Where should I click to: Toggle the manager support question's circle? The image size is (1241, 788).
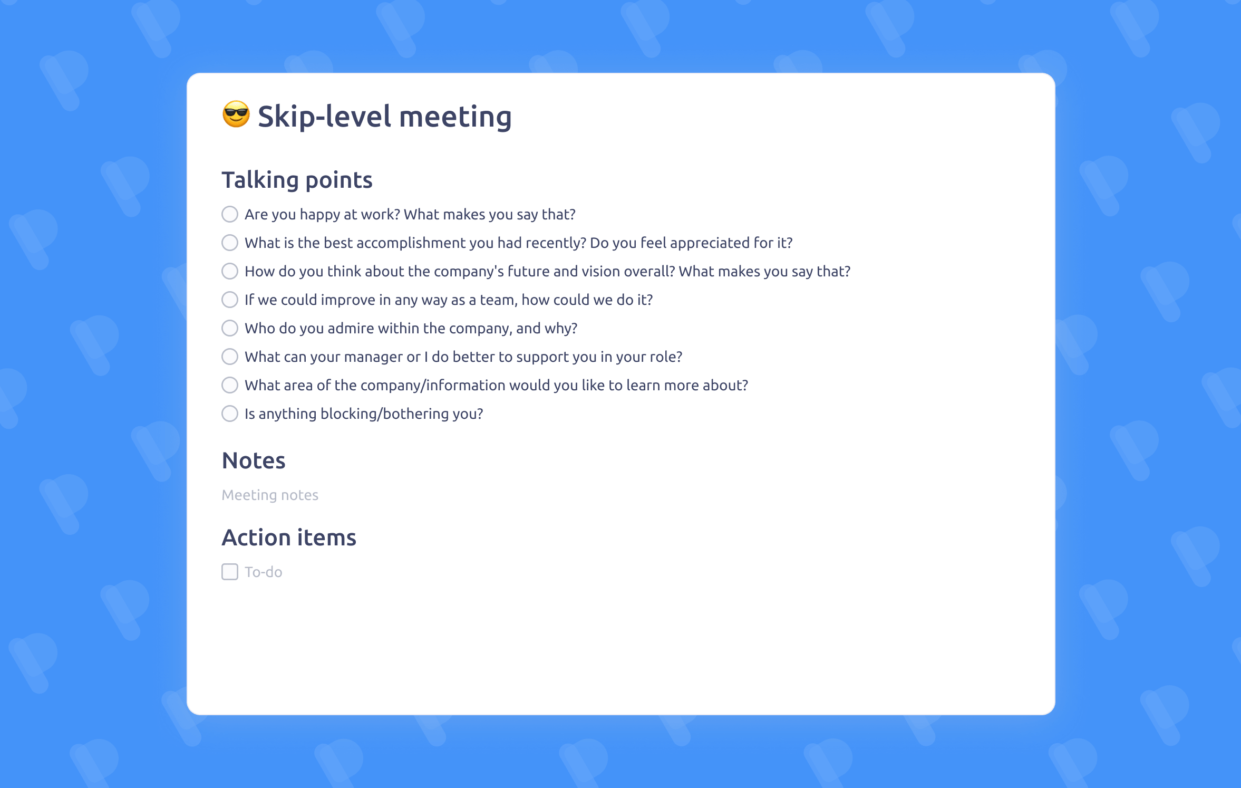230,357
